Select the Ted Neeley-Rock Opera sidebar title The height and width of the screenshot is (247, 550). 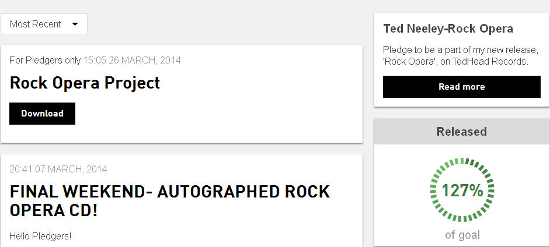(x=448, y=29)
